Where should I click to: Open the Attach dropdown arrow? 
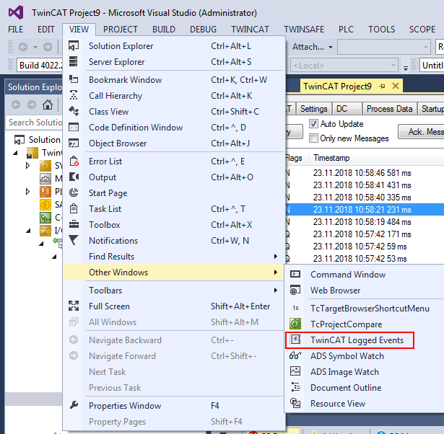(x=331, y=47)
